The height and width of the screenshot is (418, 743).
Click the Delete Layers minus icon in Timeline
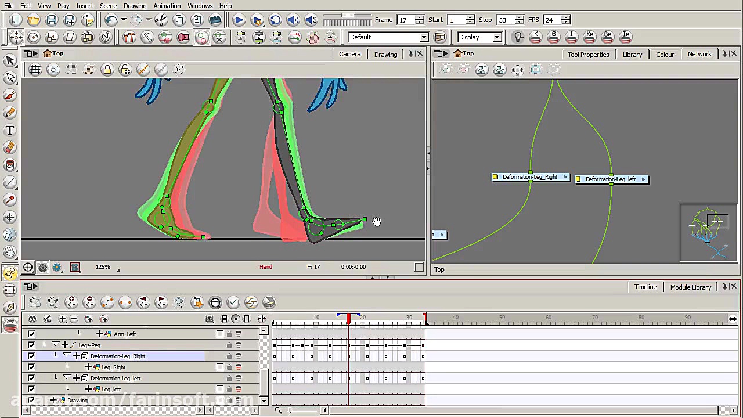pyautogui.click(x=73, y=319)
